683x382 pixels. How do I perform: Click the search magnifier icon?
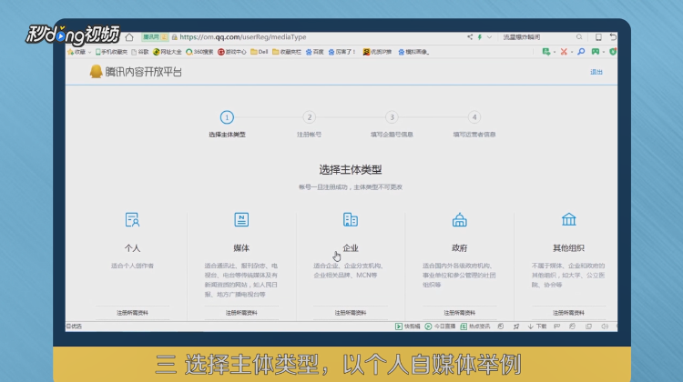579,37
